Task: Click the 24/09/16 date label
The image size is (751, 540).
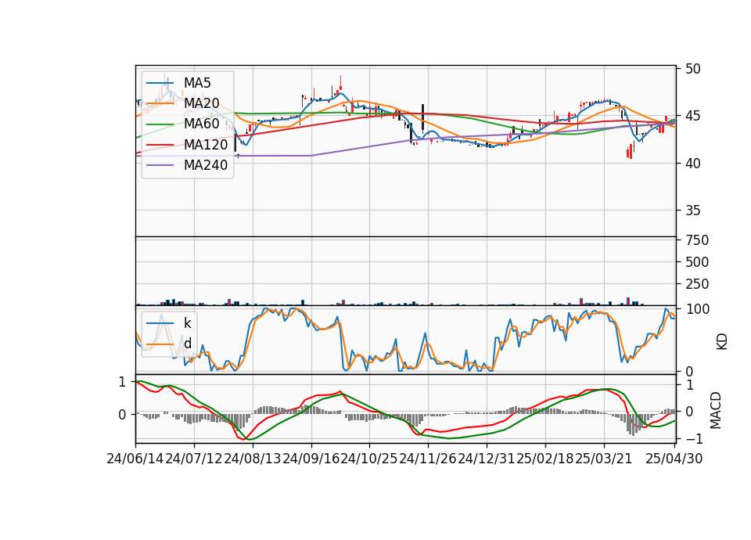Action: point(311,459)
